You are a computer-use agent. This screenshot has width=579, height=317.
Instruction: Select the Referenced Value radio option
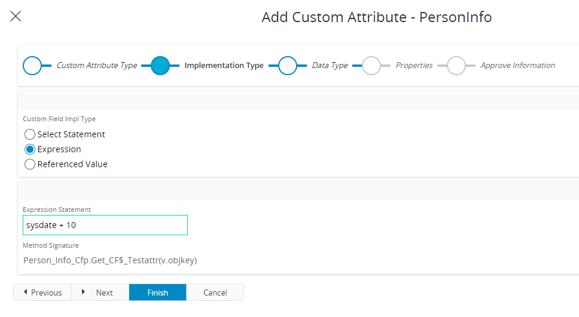coord(30,164)
